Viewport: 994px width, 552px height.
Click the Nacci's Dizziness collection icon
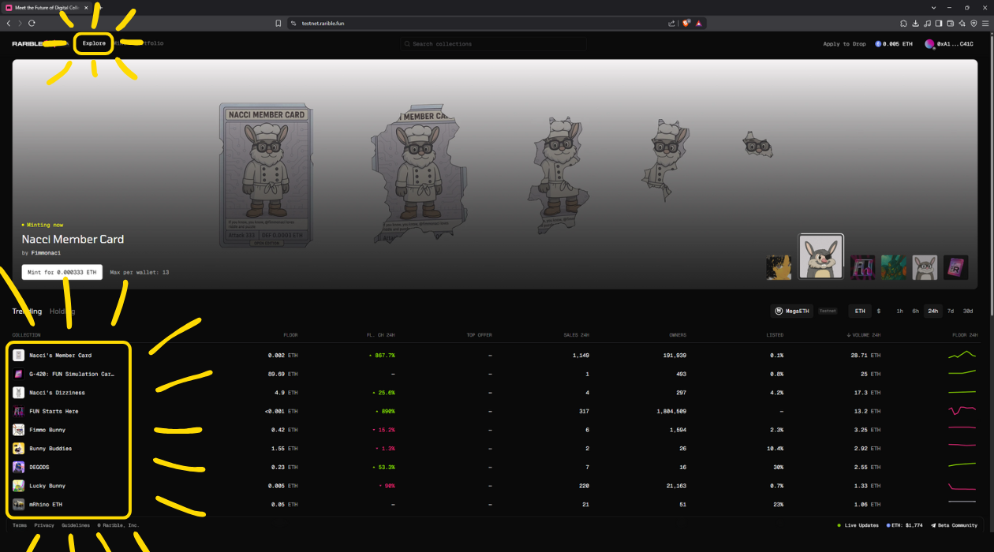click(19, 393)
